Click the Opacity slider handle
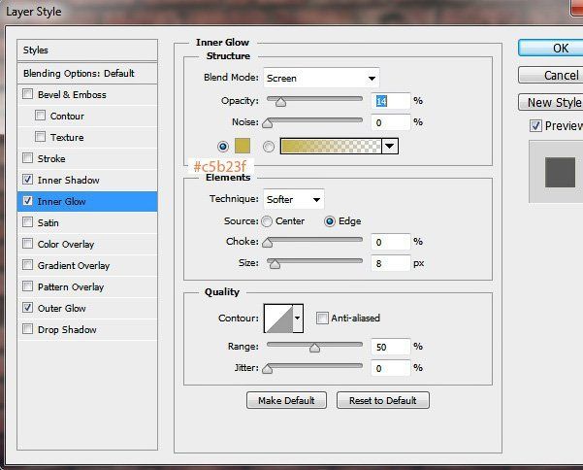Viewport: 583px width, 470px height. pos(281,101)
